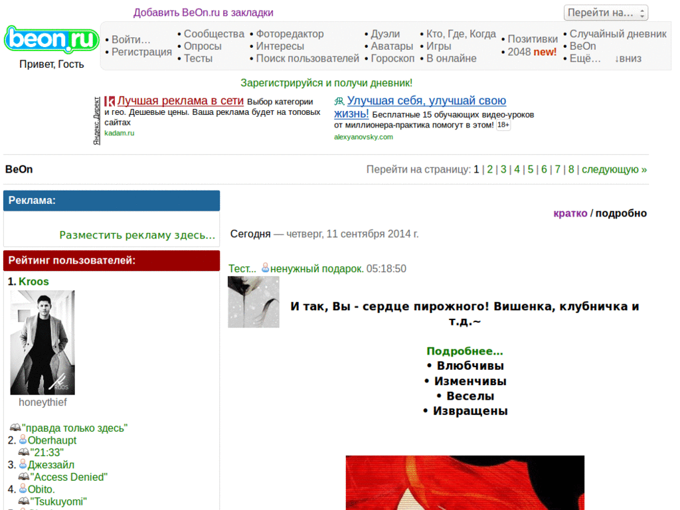680x510 pixels.
Task: Click the book icon before "правда только здесь"
Action: pyautogui.click(x=15, y=428)
